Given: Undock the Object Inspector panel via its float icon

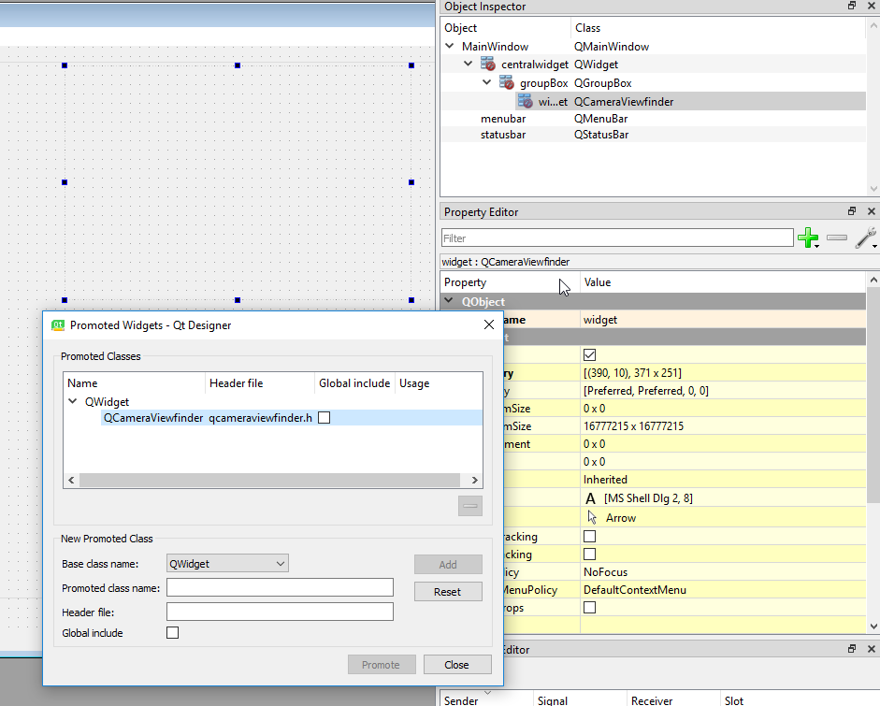Looking at the screenshot, I should click(x=850, y=6).
